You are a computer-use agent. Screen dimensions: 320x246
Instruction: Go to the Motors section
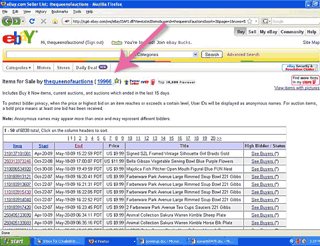(x=44, y=67)
